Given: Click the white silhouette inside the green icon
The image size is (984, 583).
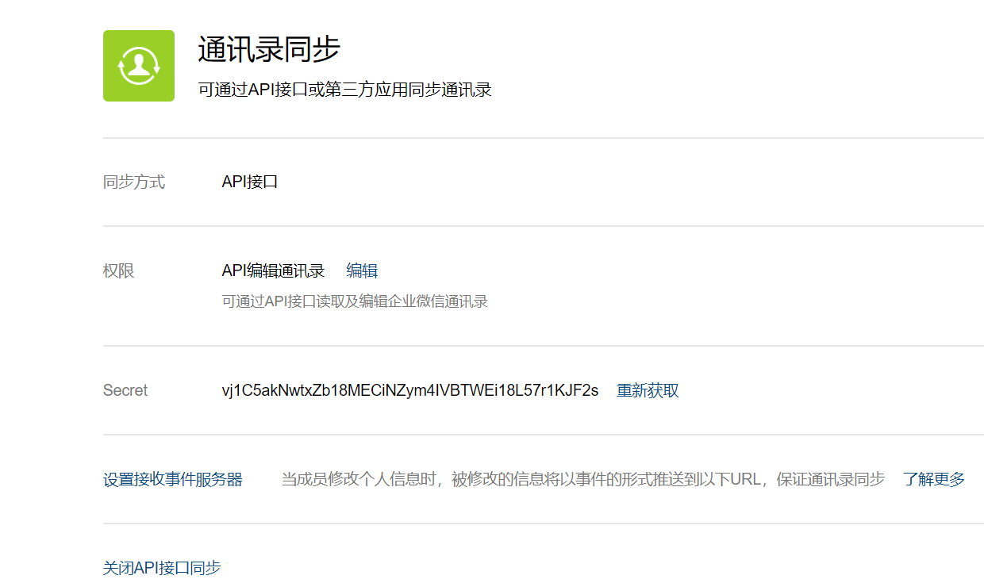Looking at the screenshot, I should (139, 65).
